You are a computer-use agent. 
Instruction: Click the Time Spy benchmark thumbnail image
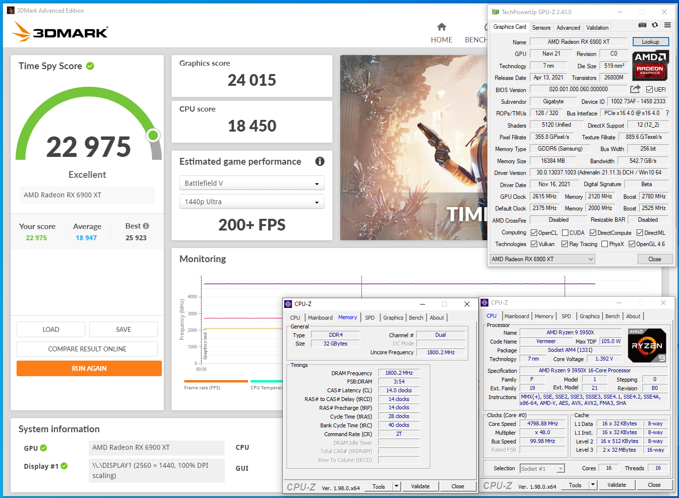(413, 147)
